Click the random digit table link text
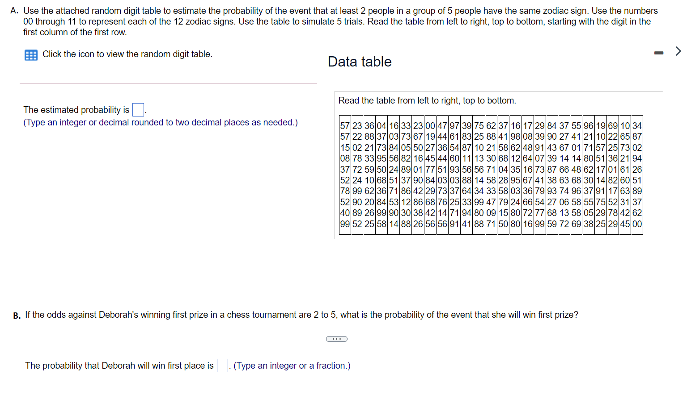This screenshot has height=399, width=691. [x=127, y=54]
